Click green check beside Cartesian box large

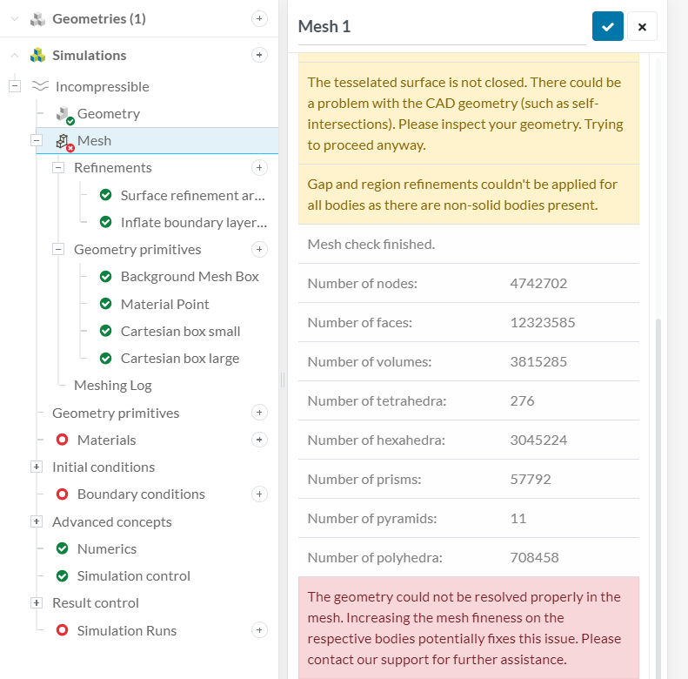coord(106,359)
